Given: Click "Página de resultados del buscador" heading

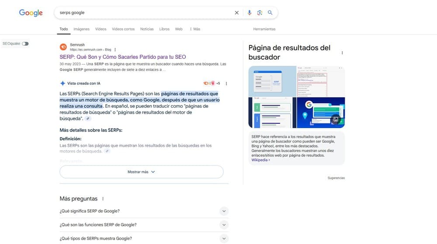Looking at the screenshot, I should click(x=289, y=52).
